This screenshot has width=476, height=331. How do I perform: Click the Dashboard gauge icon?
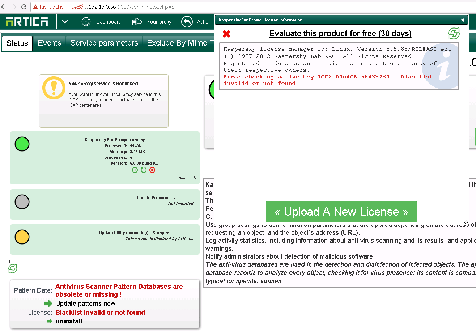click(x=86, y=22)
